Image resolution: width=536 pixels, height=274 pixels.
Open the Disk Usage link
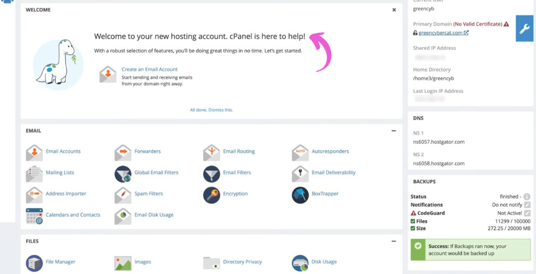324,261
